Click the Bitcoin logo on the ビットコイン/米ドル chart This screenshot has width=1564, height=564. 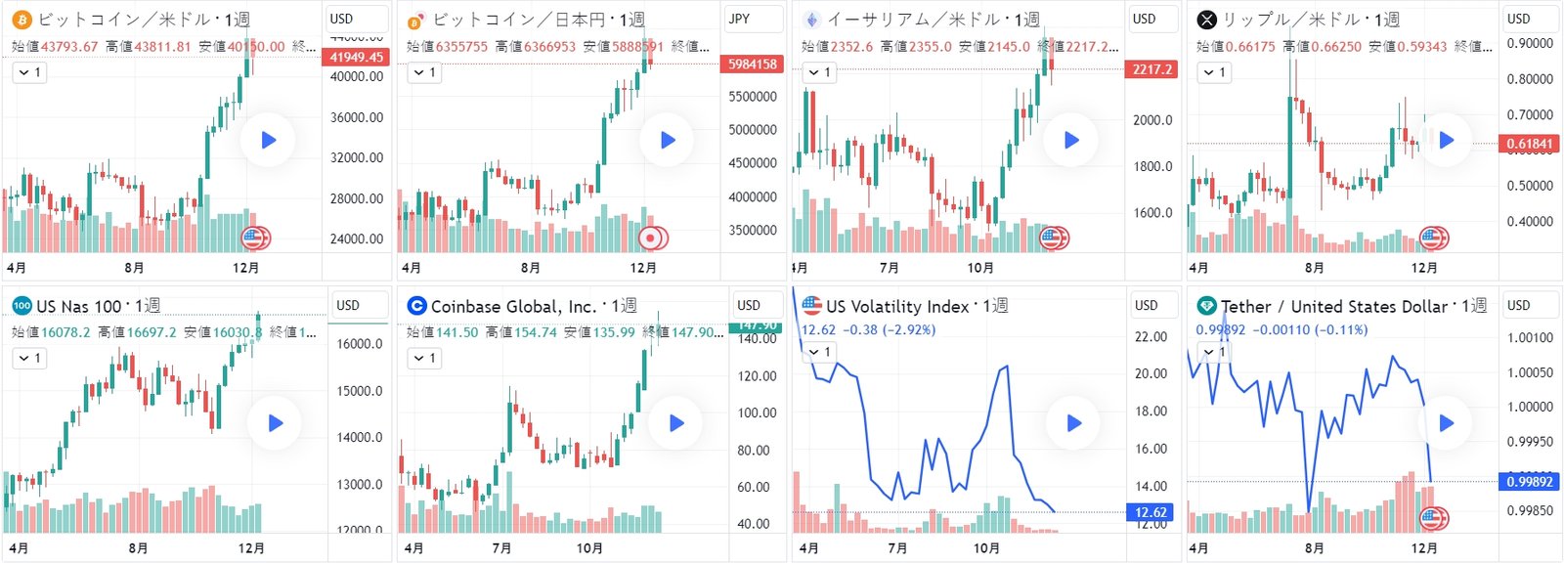(22, 20)
